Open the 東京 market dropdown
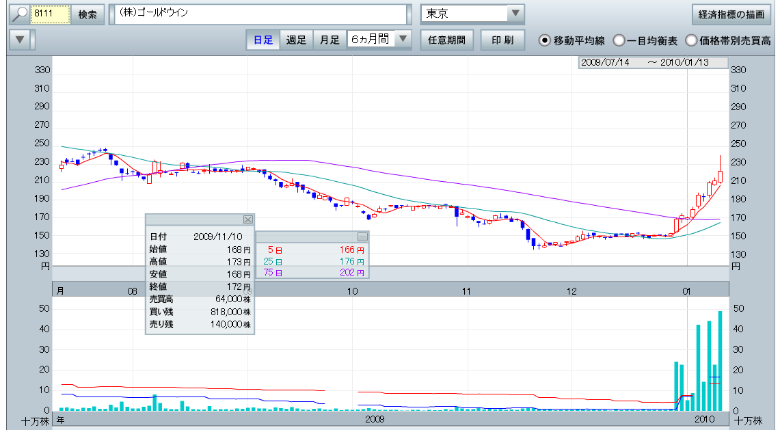Viewport: 780px width, 430px height. pyautogui.click(x=515, y=14)
